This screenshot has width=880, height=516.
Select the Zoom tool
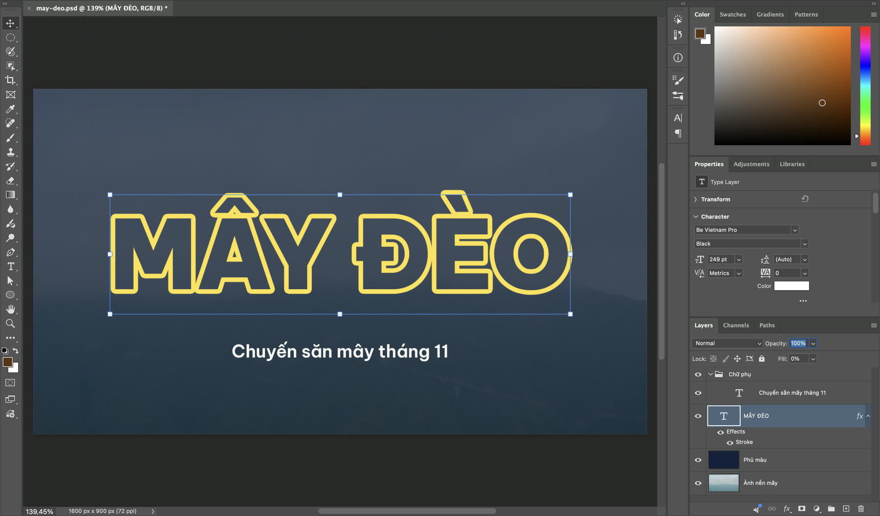10,323
